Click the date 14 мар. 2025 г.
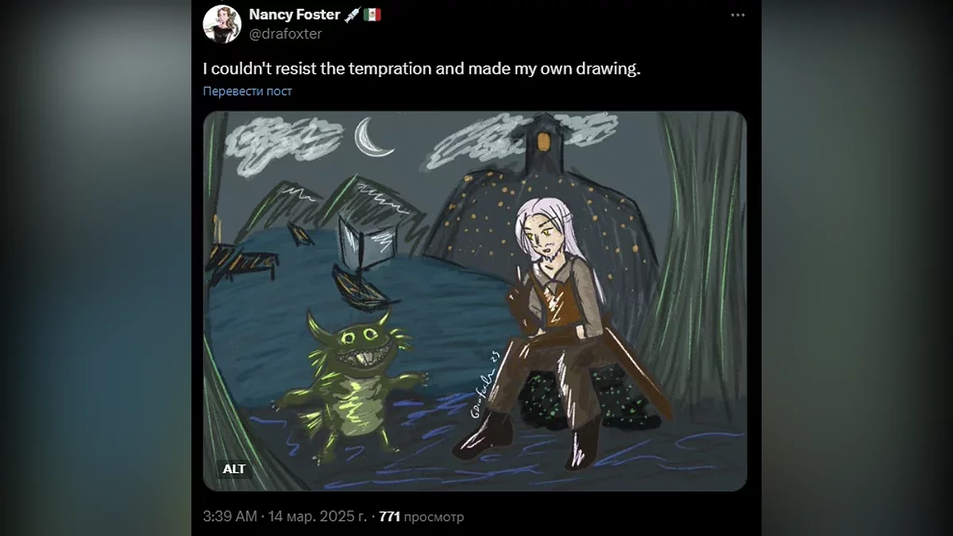953x536 pixels. point(317,517)
